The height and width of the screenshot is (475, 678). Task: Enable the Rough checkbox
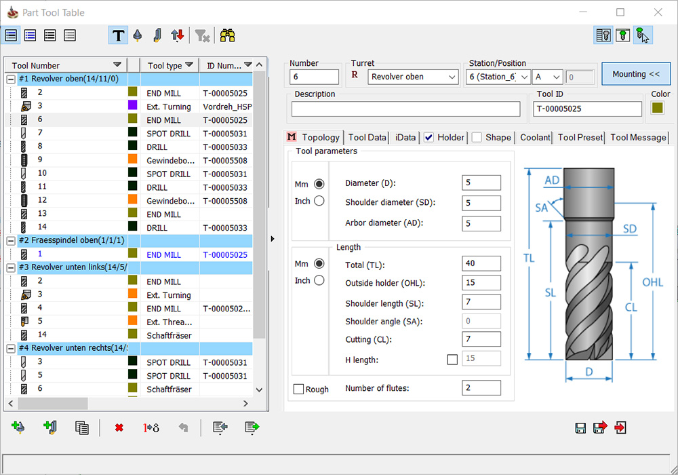[298, 389]
